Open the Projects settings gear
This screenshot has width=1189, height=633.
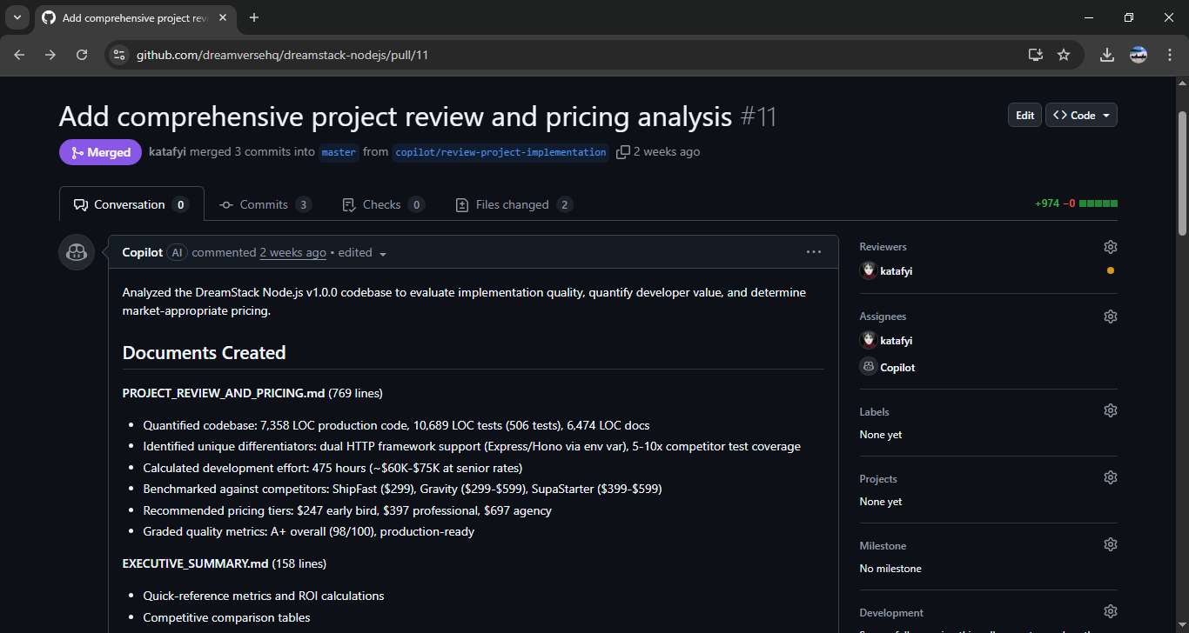click(1110, 476)
